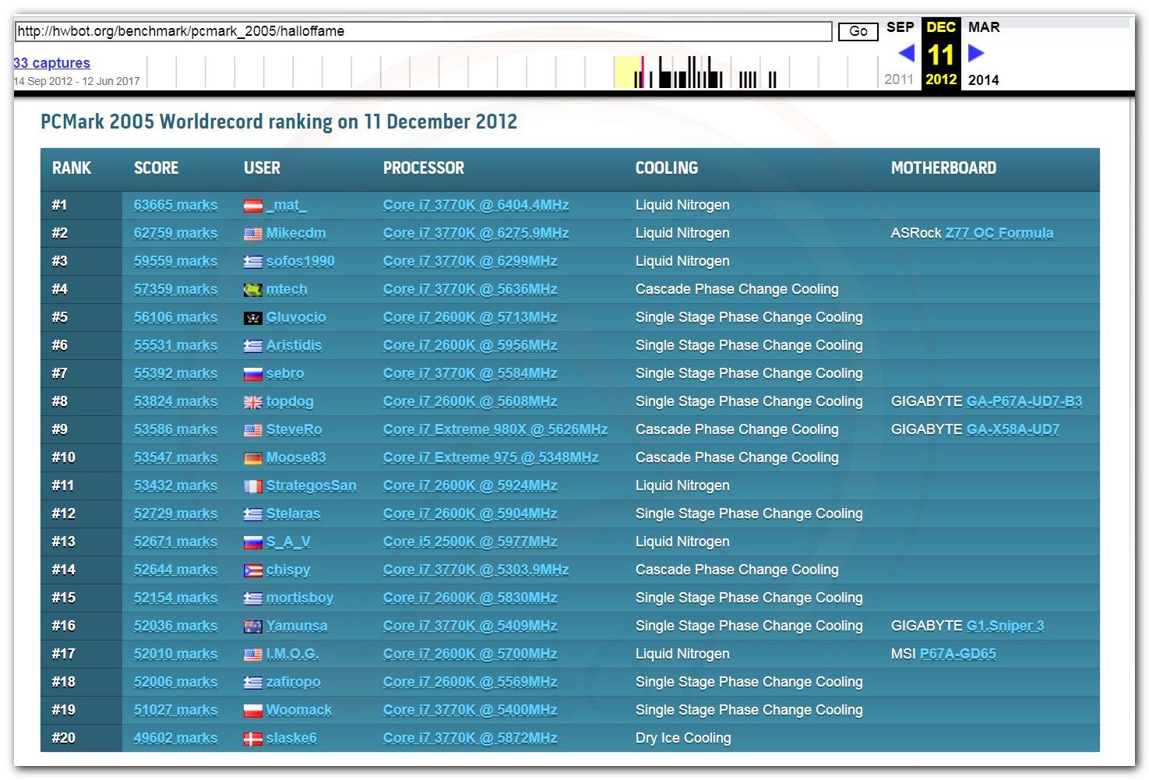Click the Greek flag beside sofos1990

(x=252, y=262)
